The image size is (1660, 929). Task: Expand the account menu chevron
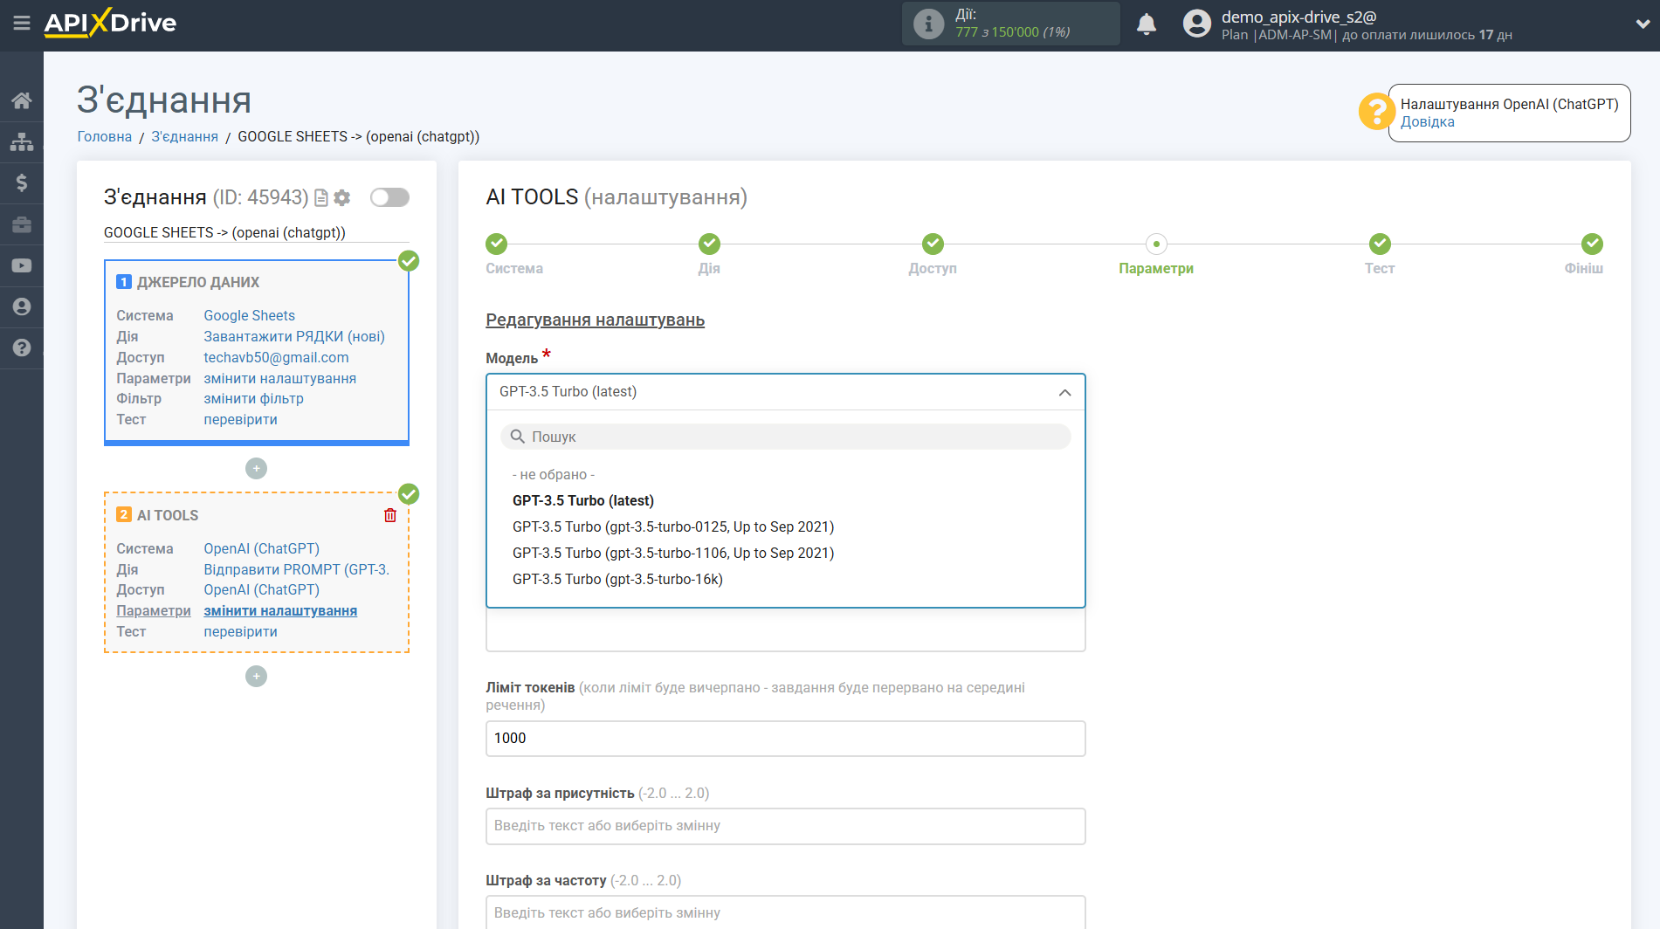coord(1642,24)
